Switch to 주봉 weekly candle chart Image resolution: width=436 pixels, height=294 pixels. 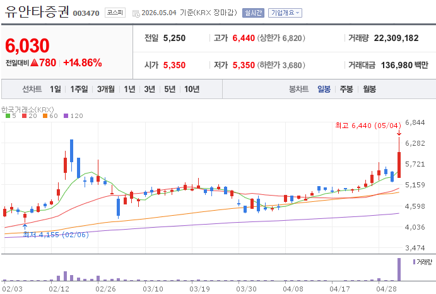(346, 90)
